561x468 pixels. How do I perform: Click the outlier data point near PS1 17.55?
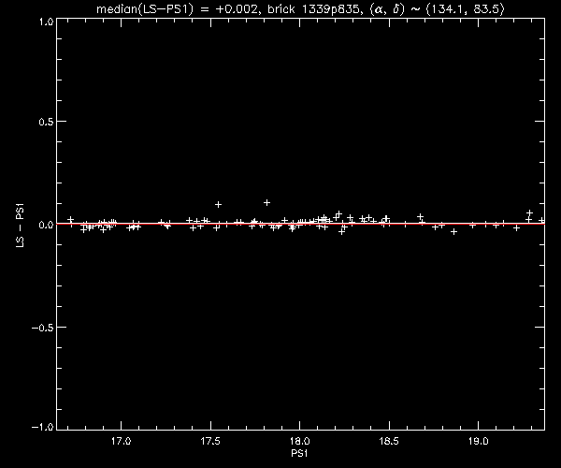(x=218, y=204)
